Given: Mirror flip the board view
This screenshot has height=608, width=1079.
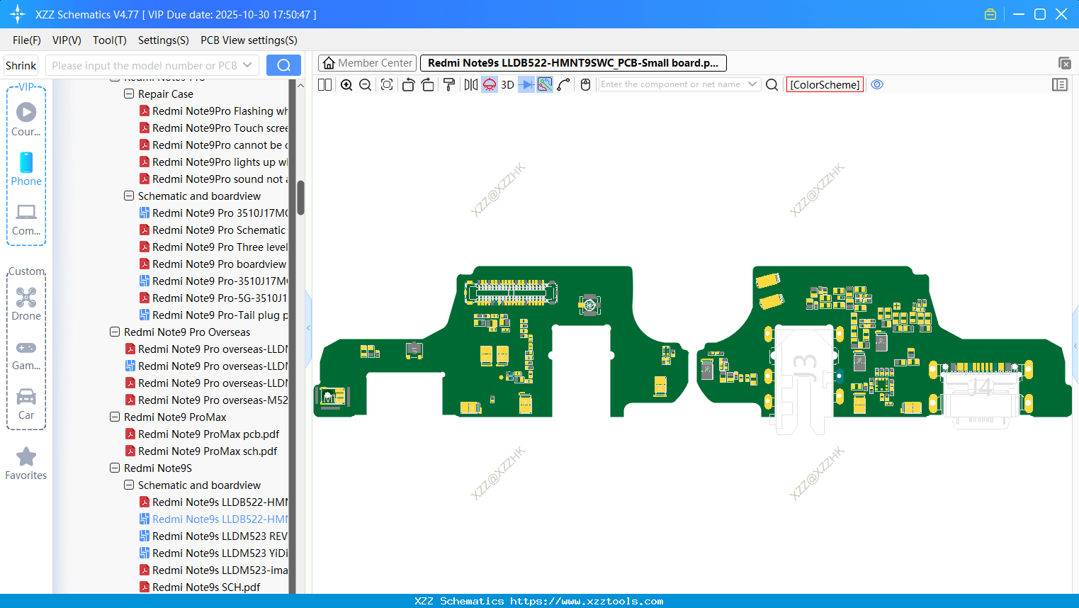Looking at the screenshot, I should (x=470, y=84).
